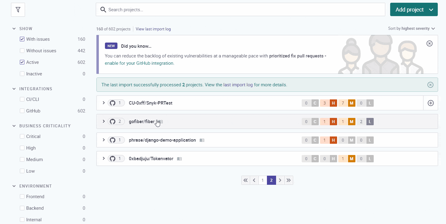This screenshot has height=224, width=446.
Task: Go to page 1
Action: coord(262,180)
